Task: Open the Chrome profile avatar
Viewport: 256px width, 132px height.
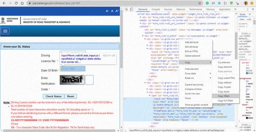Action: click(246, 3)
